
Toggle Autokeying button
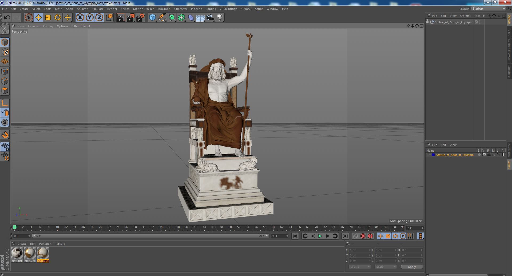coord(363,236)
